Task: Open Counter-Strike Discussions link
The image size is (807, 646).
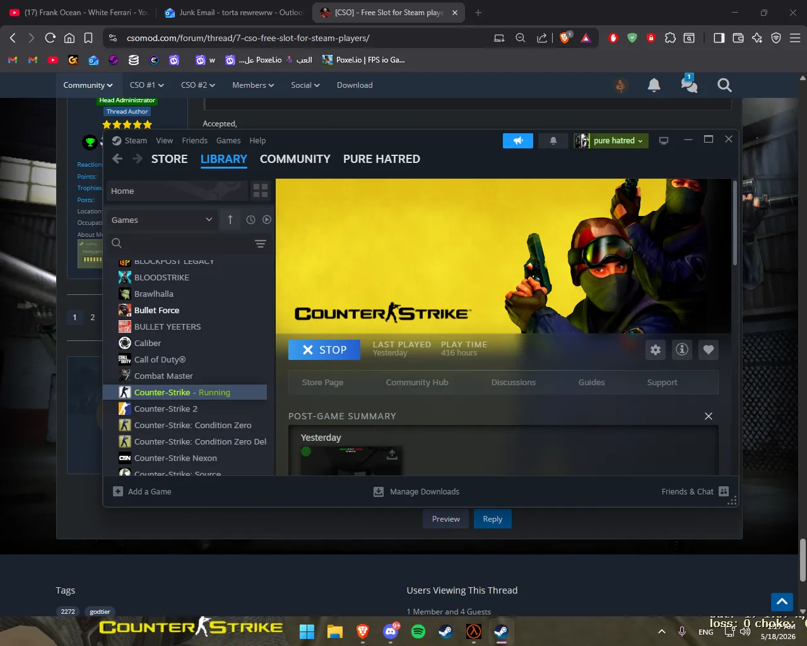Action: tap(514, 383)
